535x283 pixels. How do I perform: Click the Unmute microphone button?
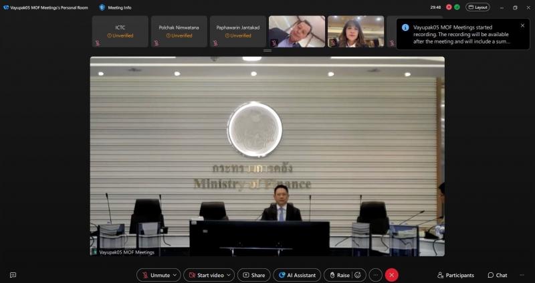(x=156, y=275)
